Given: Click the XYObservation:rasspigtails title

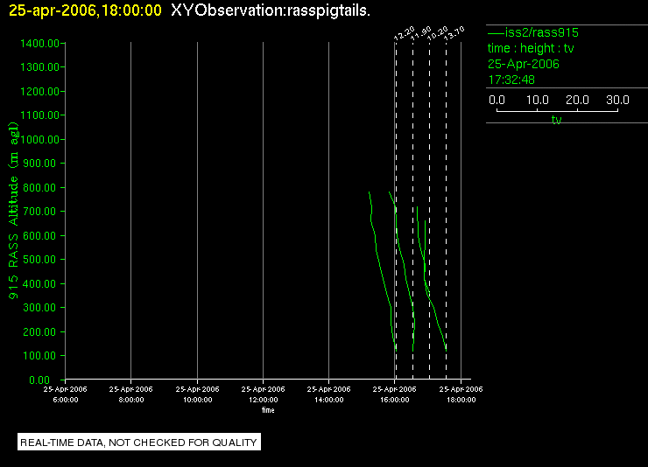Looking at the screenshot, I should tap(271, 10).
